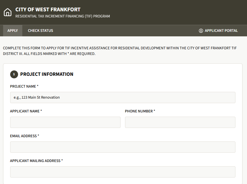Click the Applicant Name input box
Screen dimensions: 247x184
[65, 122]
